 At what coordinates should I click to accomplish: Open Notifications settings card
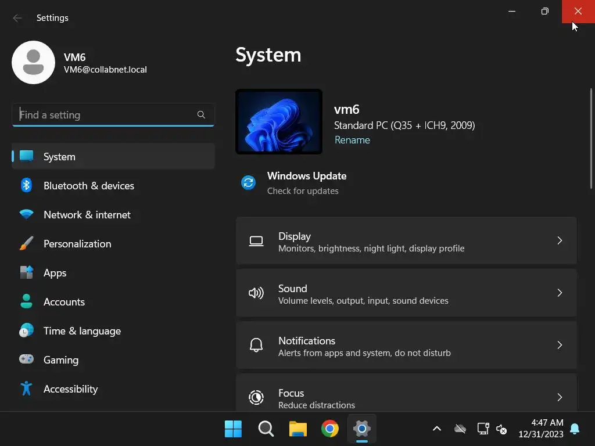[406, 345]
